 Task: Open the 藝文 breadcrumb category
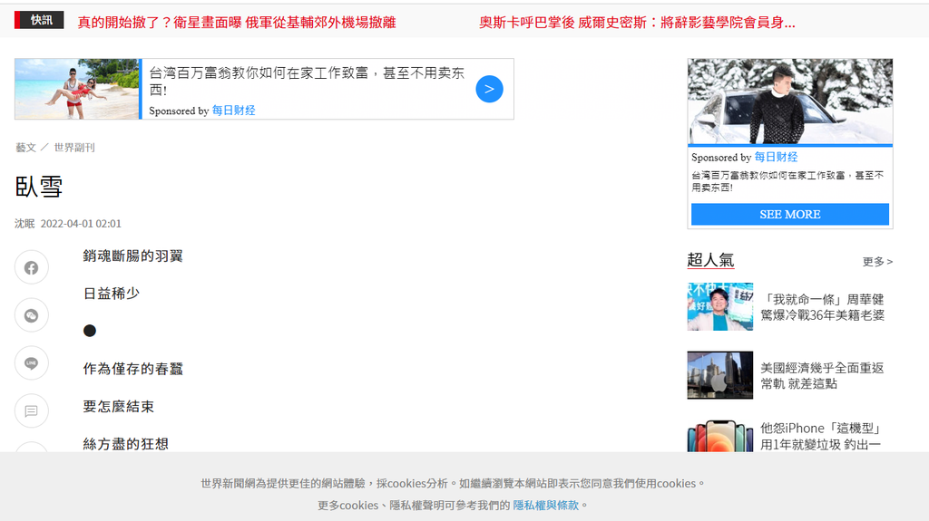(x=25, y=148)
